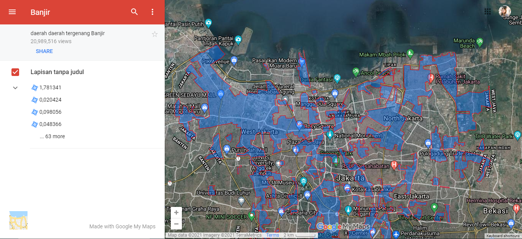522x239 pixels.
Task: Click the map title 'Banjir'
Action: [41, 12]
